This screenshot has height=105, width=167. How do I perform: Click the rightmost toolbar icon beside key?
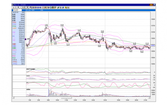68,7
